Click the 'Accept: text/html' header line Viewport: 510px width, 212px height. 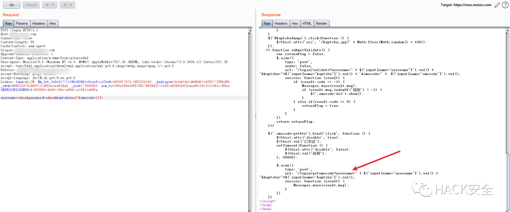coord(87,65)
